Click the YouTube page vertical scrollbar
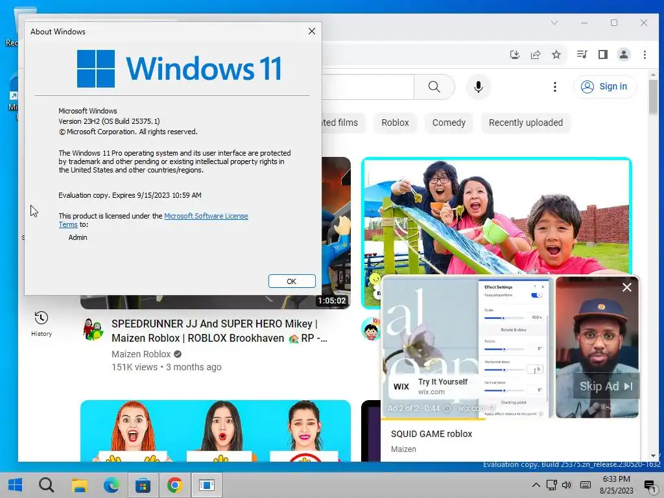 (x=652, y=97)
